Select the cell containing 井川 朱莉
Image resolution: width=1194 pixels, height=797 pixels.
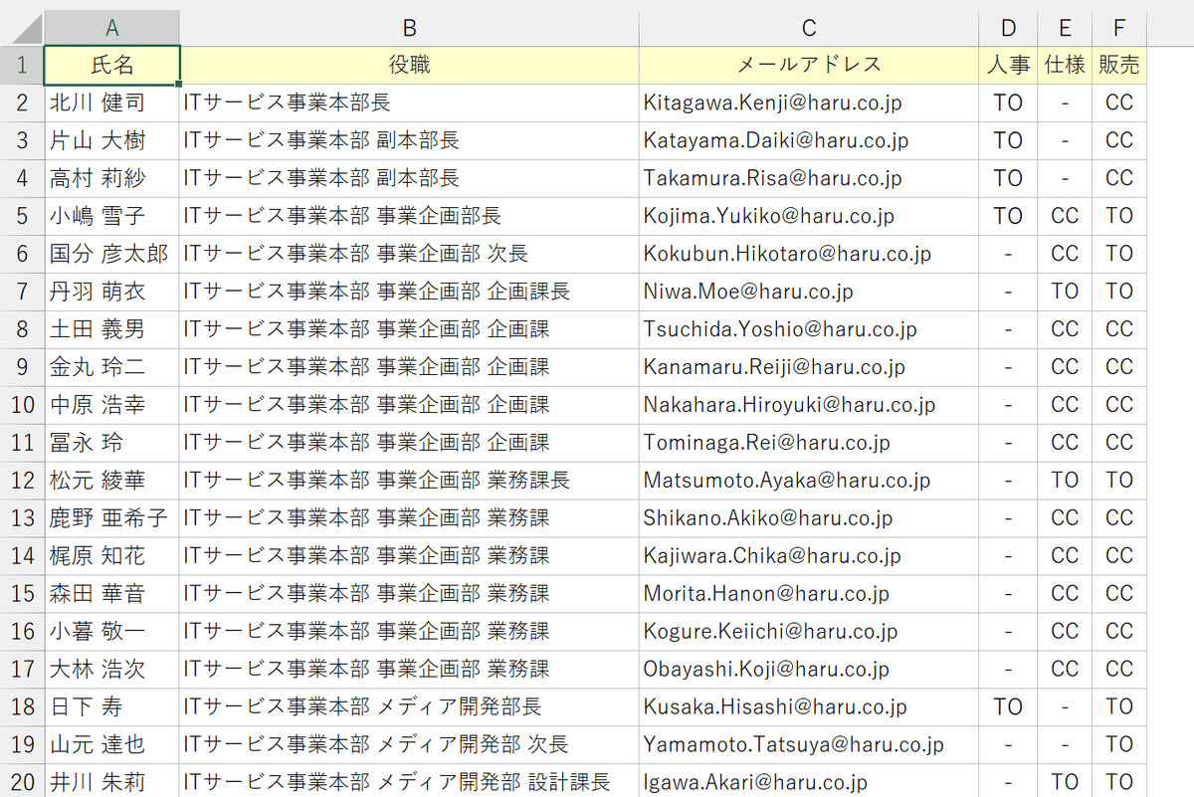(112, 783)
